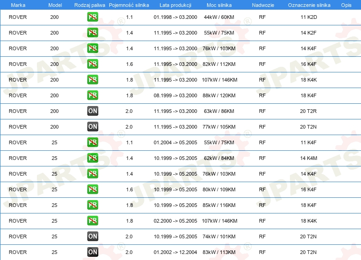Click the petrol icon in the 44kW / 60KM row
361x260 pixels.
point(92,17)
